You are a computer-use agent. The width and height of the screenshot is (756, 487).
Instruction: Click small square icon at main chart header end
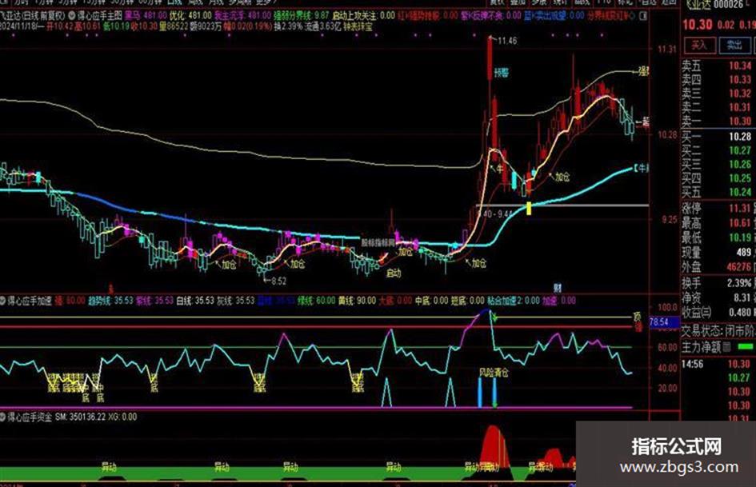click(x=643, y=16)
